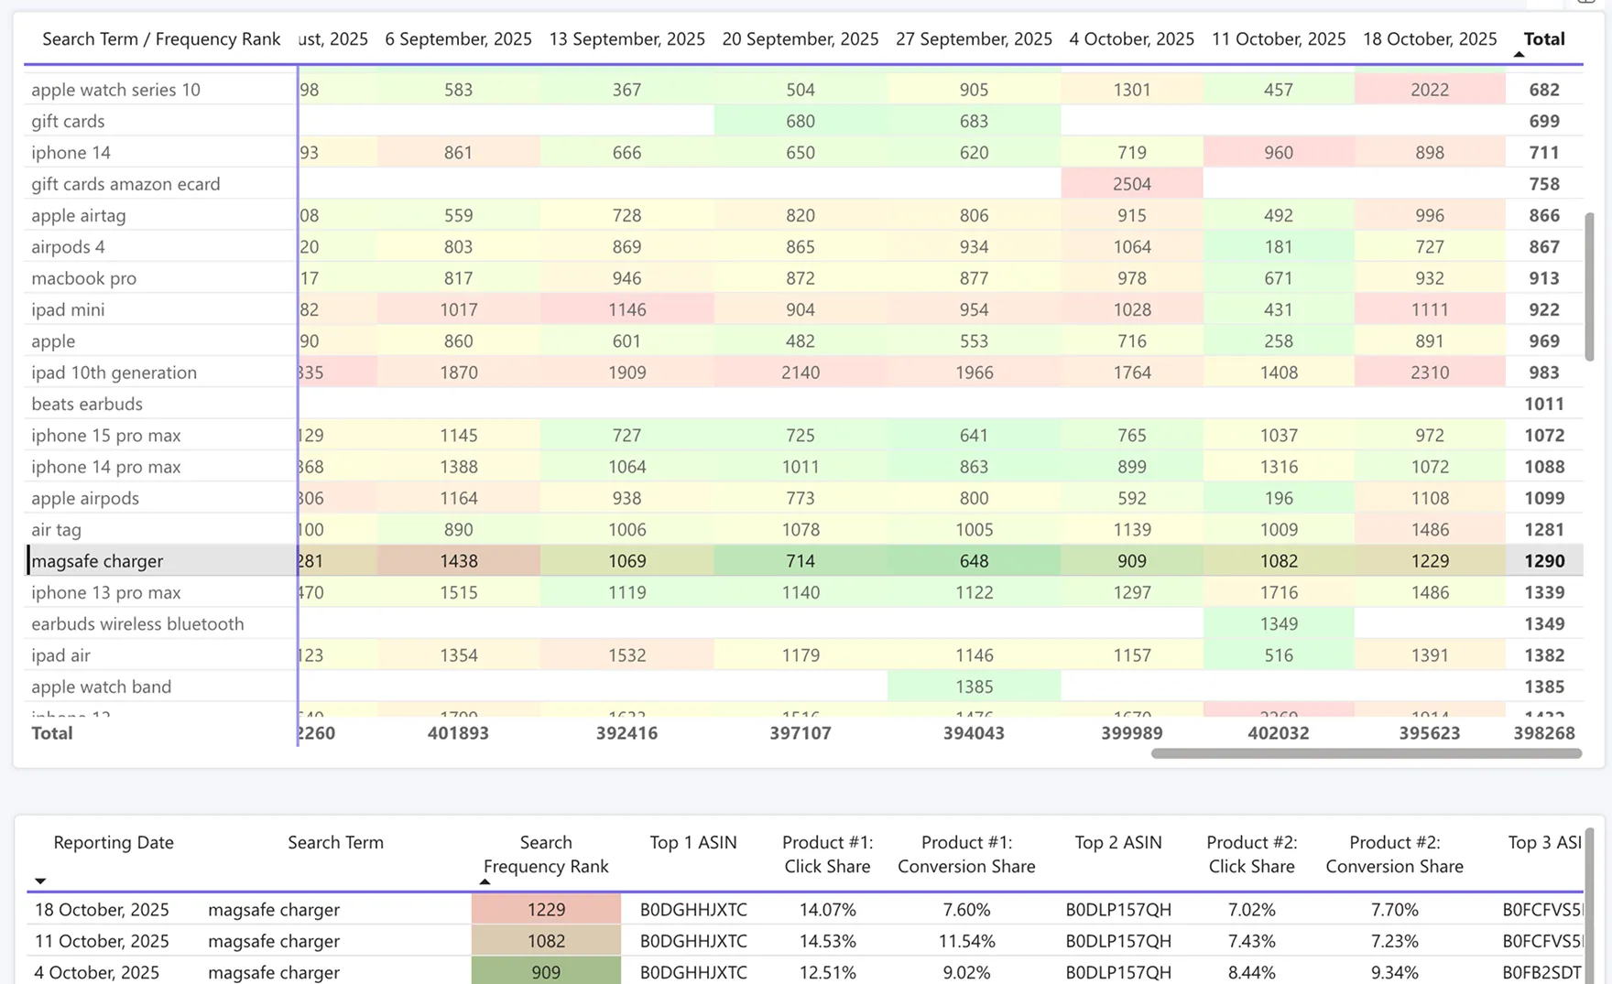Click the 2504 cell for gift cards amazon ecard
The height and width of the screenshot is (984, 1612).
pyautogui.click(x=1131, y=184)
